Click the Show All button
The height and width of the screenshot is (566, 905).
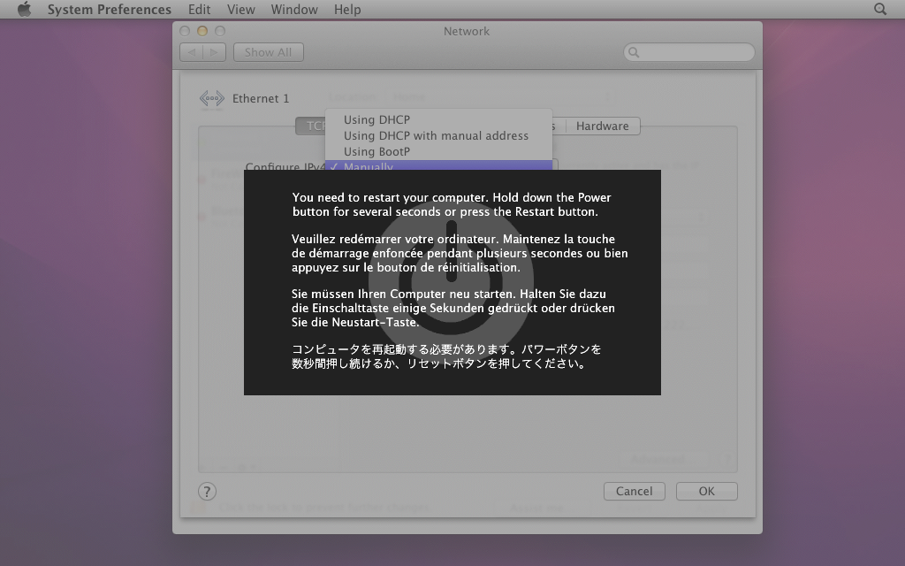(269, 52)
